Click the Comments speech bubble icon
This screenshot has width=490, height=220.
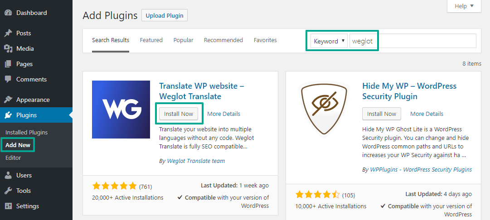(x=8, y=79)
